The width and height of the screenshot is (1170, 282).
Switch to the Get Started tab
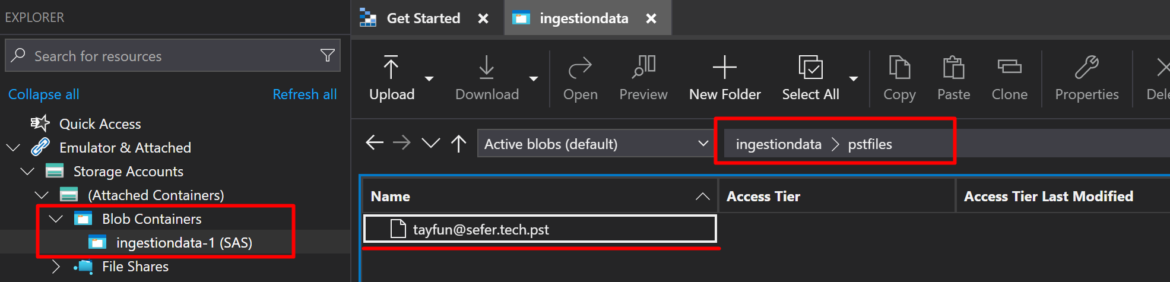(423, 18)
